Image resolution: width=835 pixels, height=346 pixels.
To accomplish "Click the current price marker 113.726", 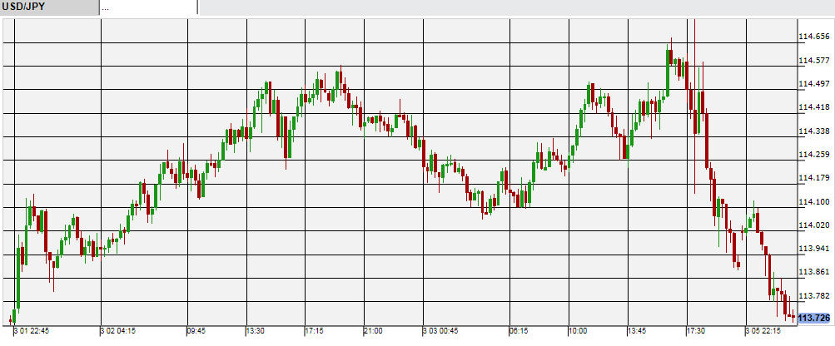I will (x=813, y=319).
